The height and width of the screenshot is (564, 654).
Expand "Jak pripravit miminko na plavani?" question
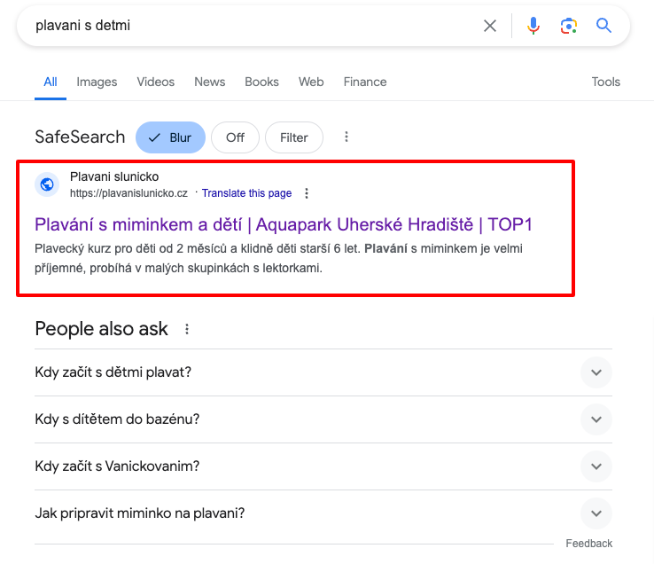coord(596,513)
